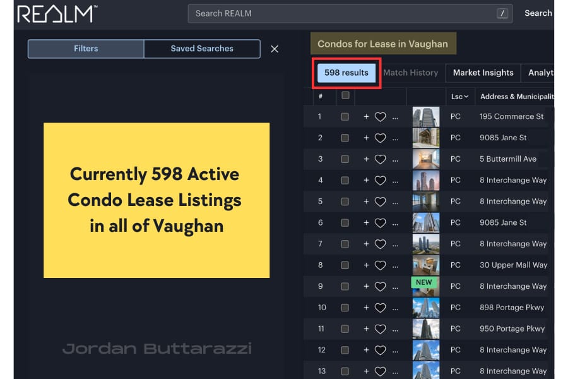Open the 195 Commerce St listing photo
The height and width of the screenshot is (379, 568).
pyautogui.click(x=426, y=116)
